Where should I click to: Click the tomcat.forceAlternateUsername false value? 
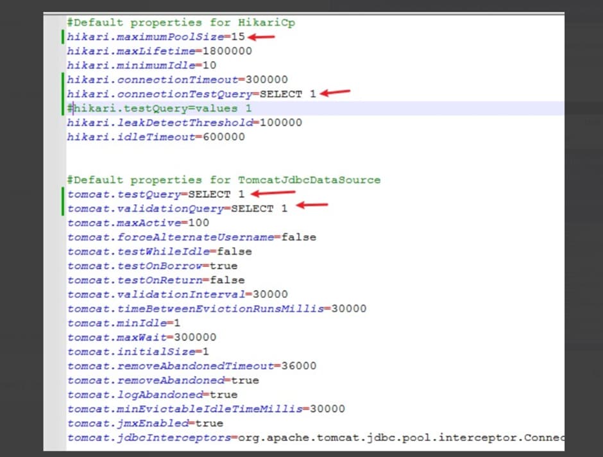pyautogui.click(x=299, y=237)
